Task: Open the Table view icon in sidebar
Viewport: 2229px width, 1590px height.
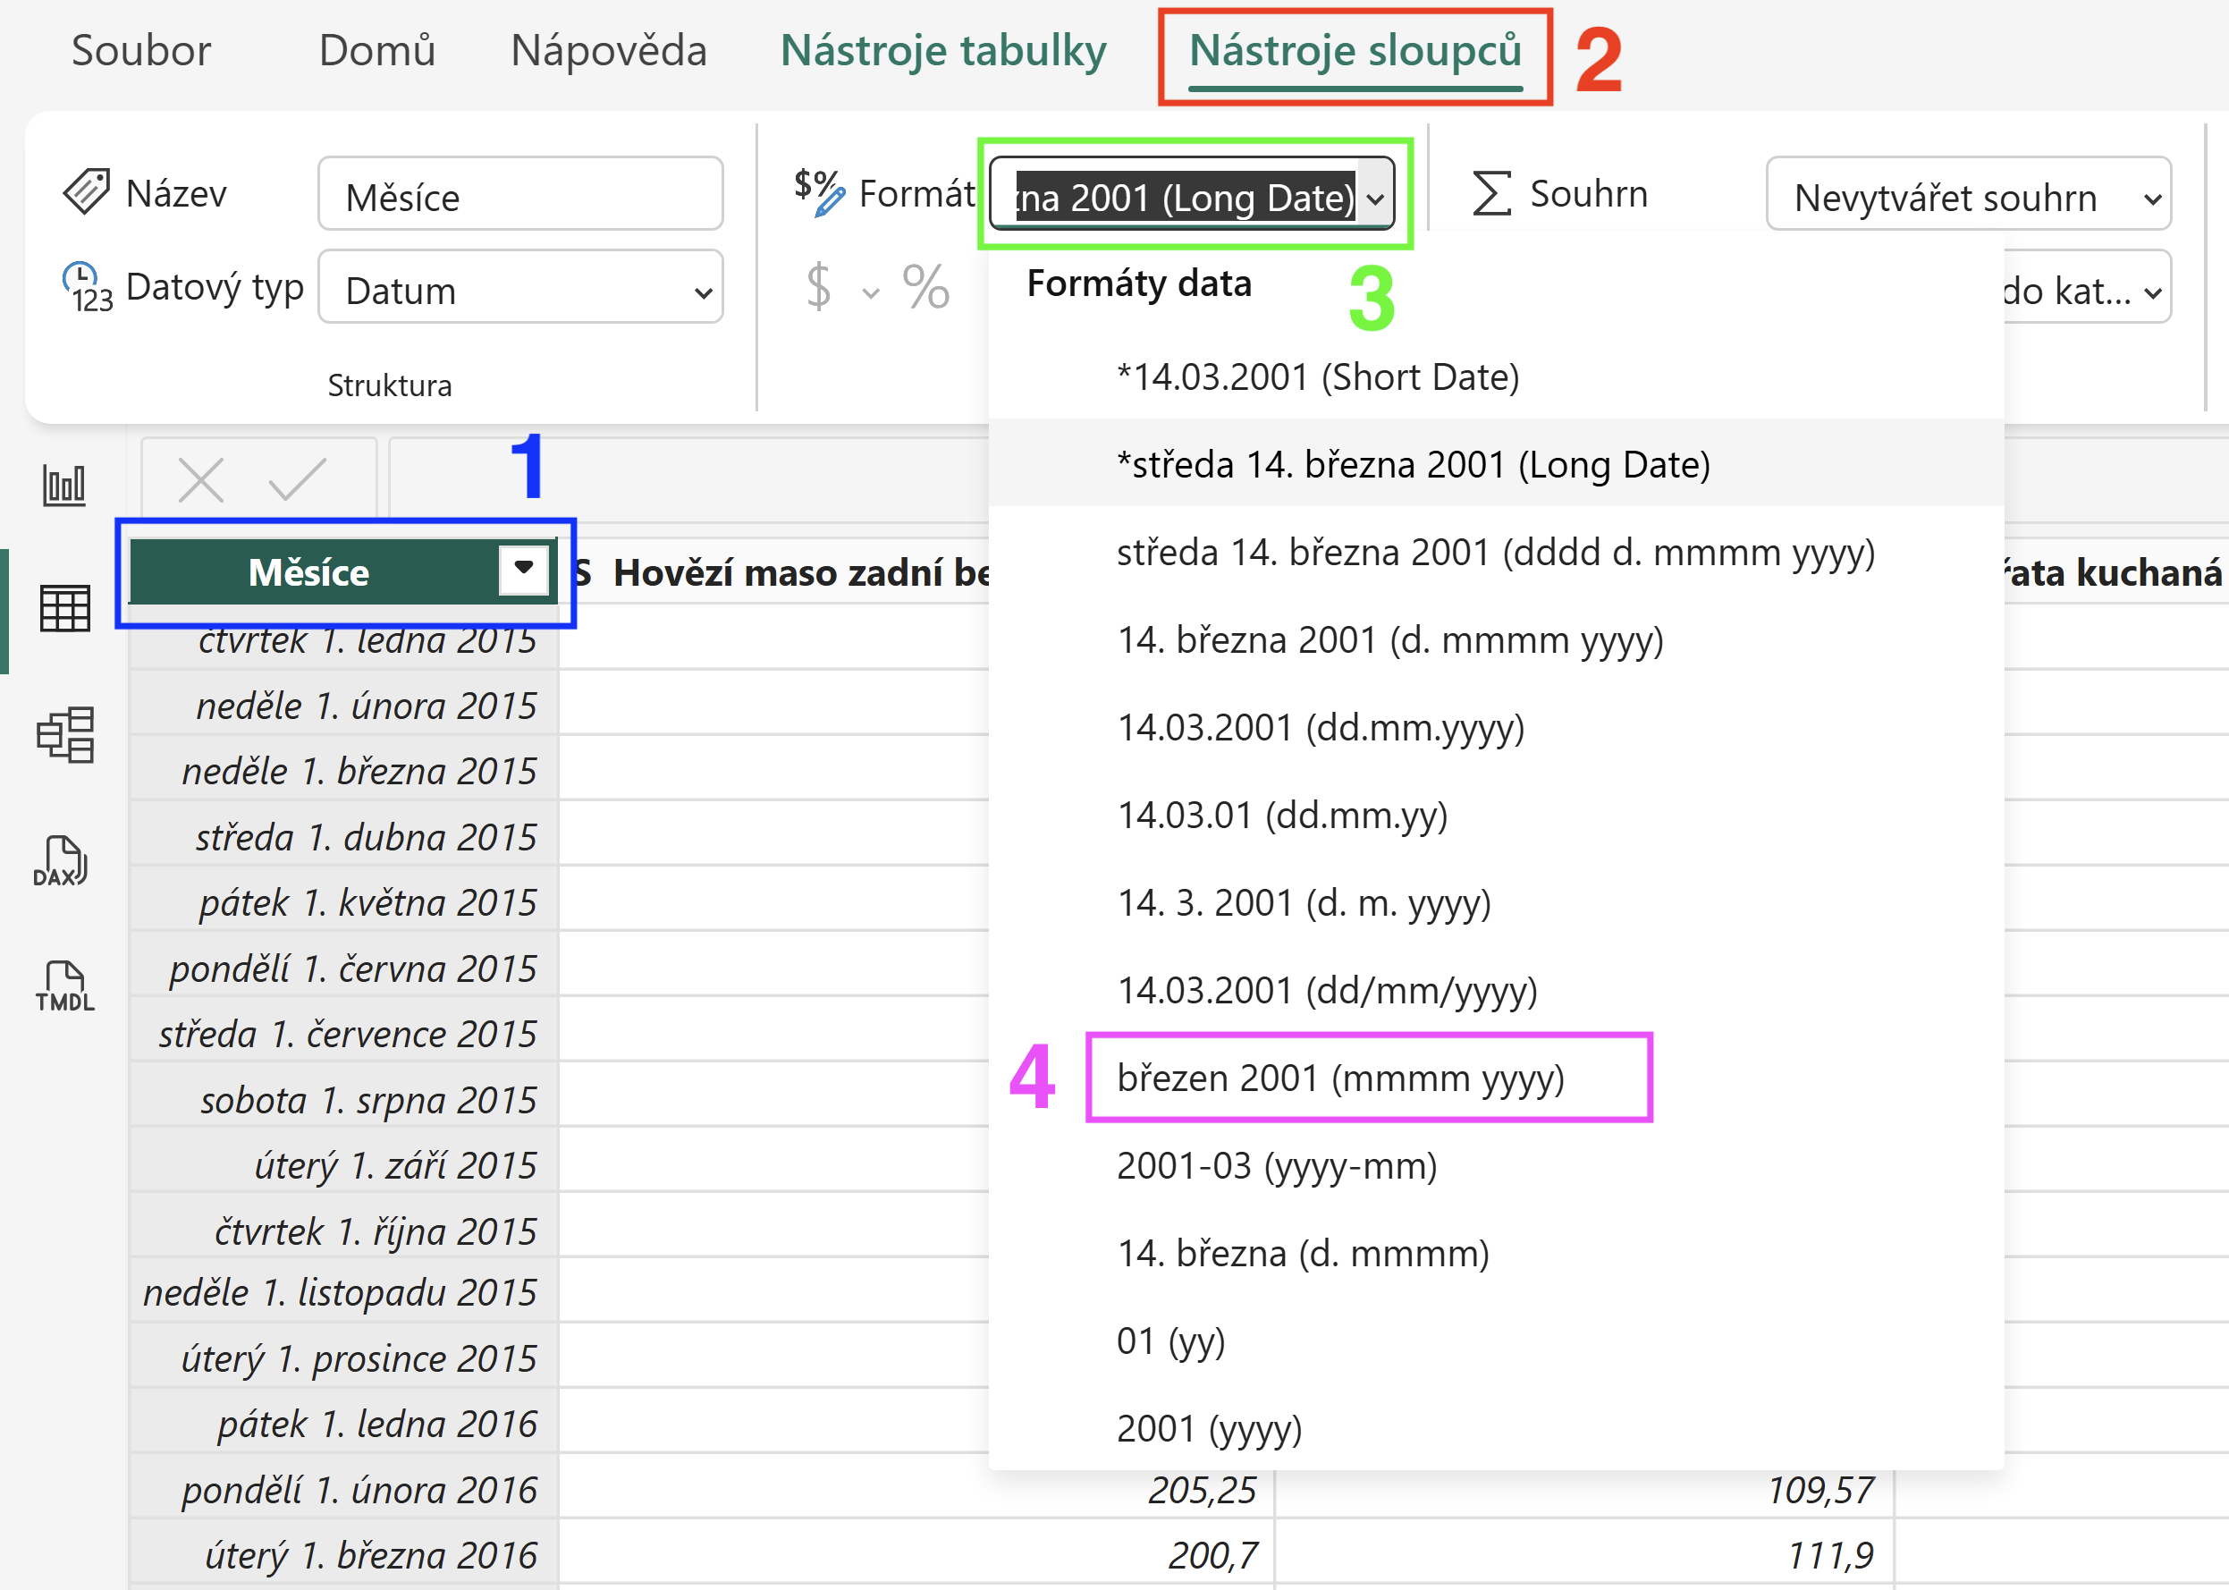Action: pos(64,608)
